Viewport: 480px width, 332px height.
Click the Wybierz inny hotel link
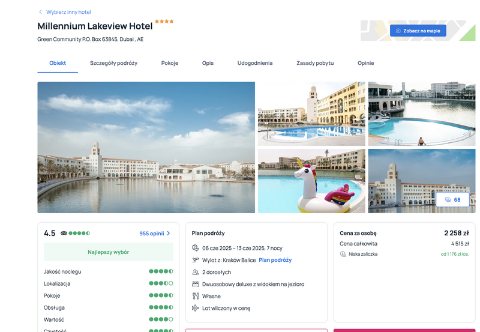click(x=68, y=12)
